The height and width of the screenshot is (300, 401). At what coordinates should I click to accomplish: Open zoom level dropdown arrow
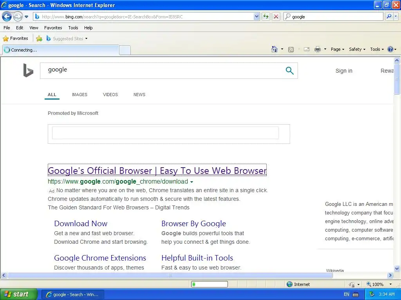tap(390, 284)
